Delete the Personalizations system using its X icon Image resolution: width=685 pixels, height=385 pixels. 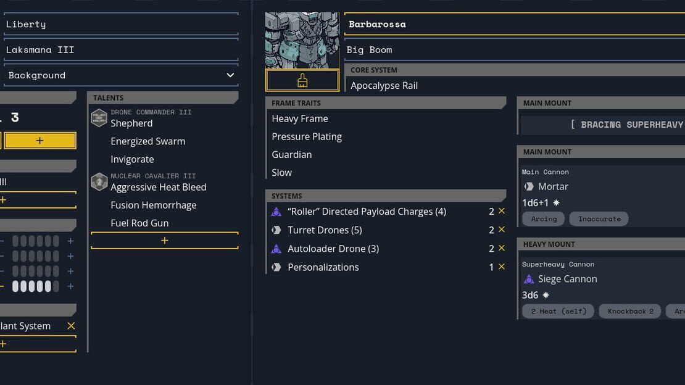502,267
